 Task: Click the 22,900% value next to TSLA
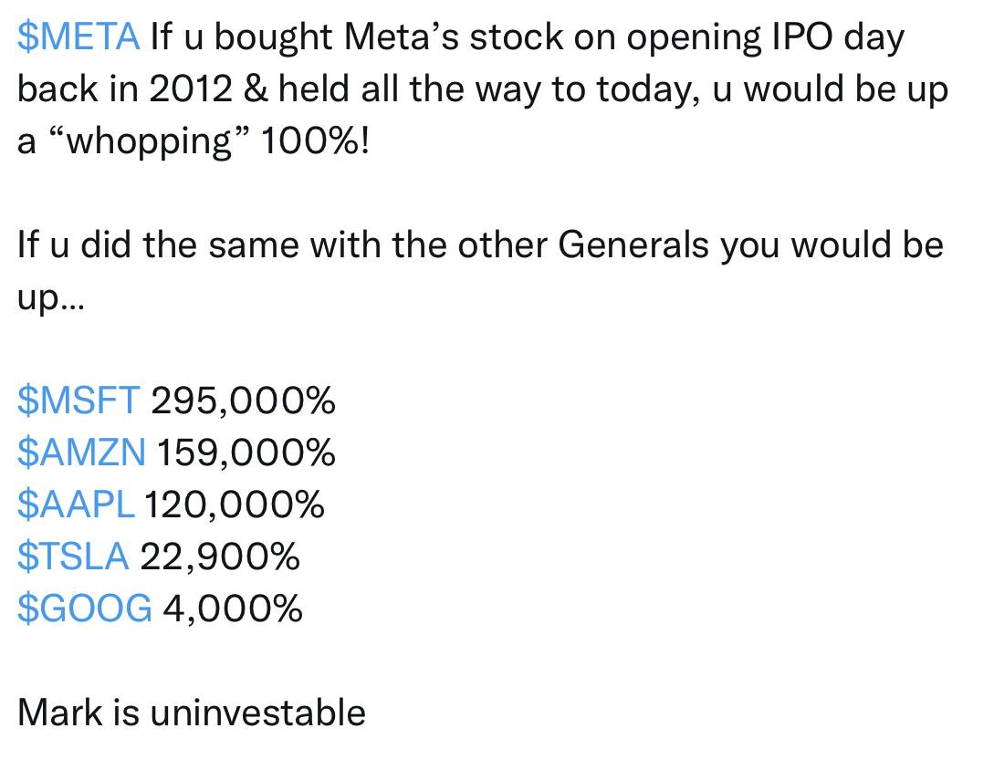tap(219, 557)
